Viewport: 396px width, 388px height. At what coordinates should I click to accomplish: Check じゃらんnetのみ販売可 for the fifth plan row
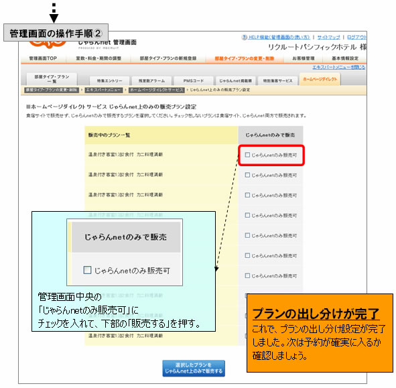tap(247, 235)
